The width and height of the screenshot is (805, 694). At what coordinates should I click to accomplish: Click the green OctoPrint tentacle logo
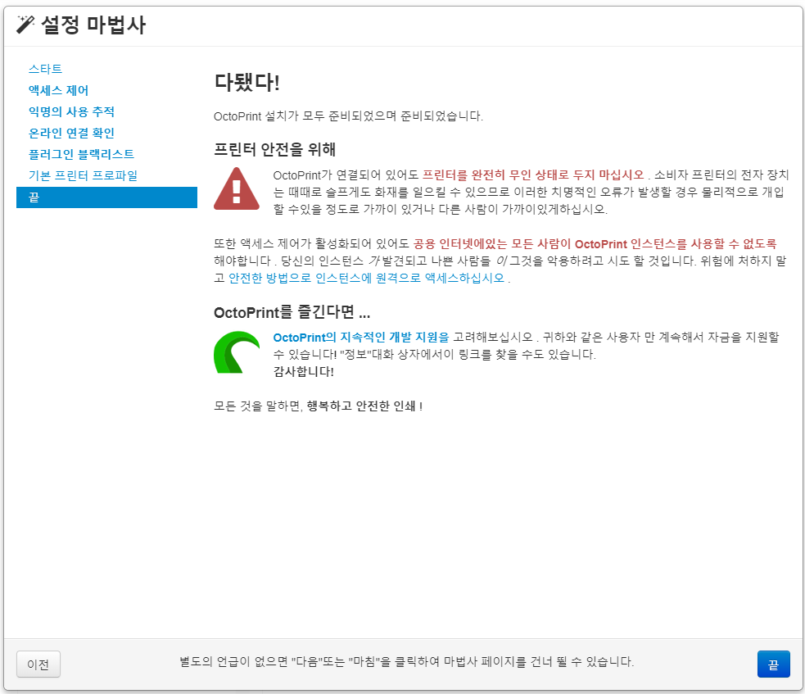pos(236,352)
